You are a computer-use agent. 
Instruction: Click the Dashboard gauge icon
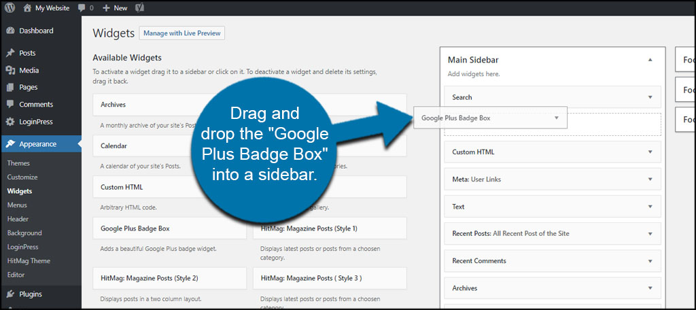[10, 31]
